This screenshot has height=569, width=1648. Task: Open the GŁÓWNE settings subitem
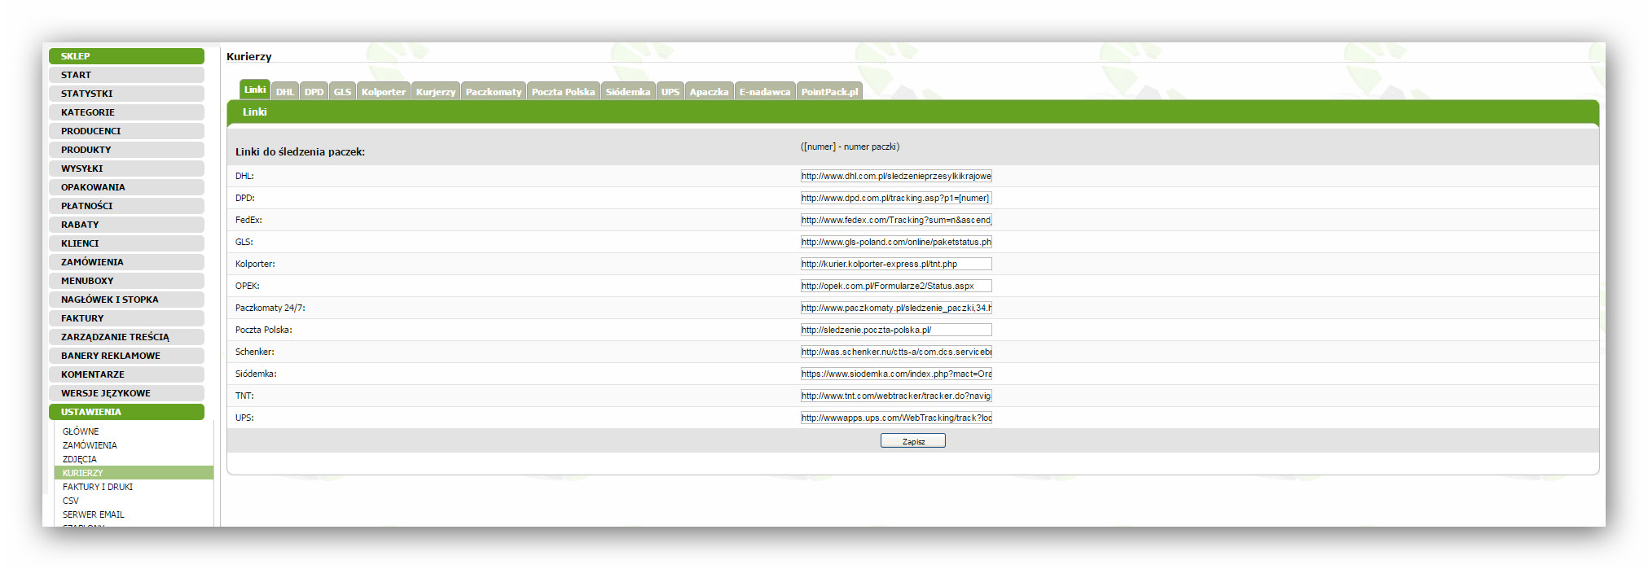click(81, 431)
